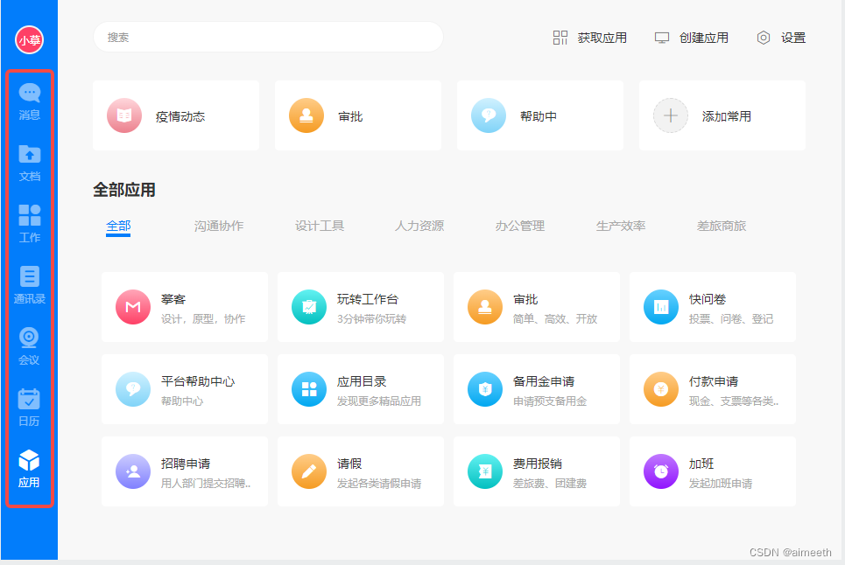Click the 差旅费、团建费 description text
Image resolution: width=845 pixels, height=565 pixels.
click(x=550, y=484)
